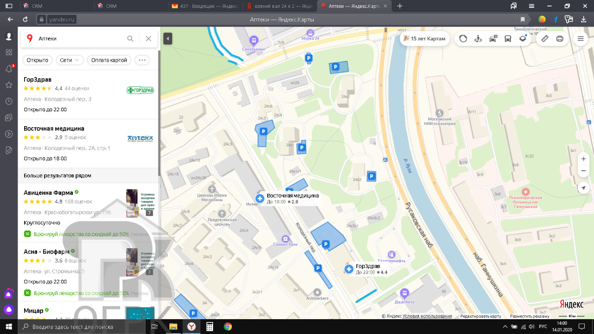
Task: Click the magnifier search icon
Action: point(130,39)
